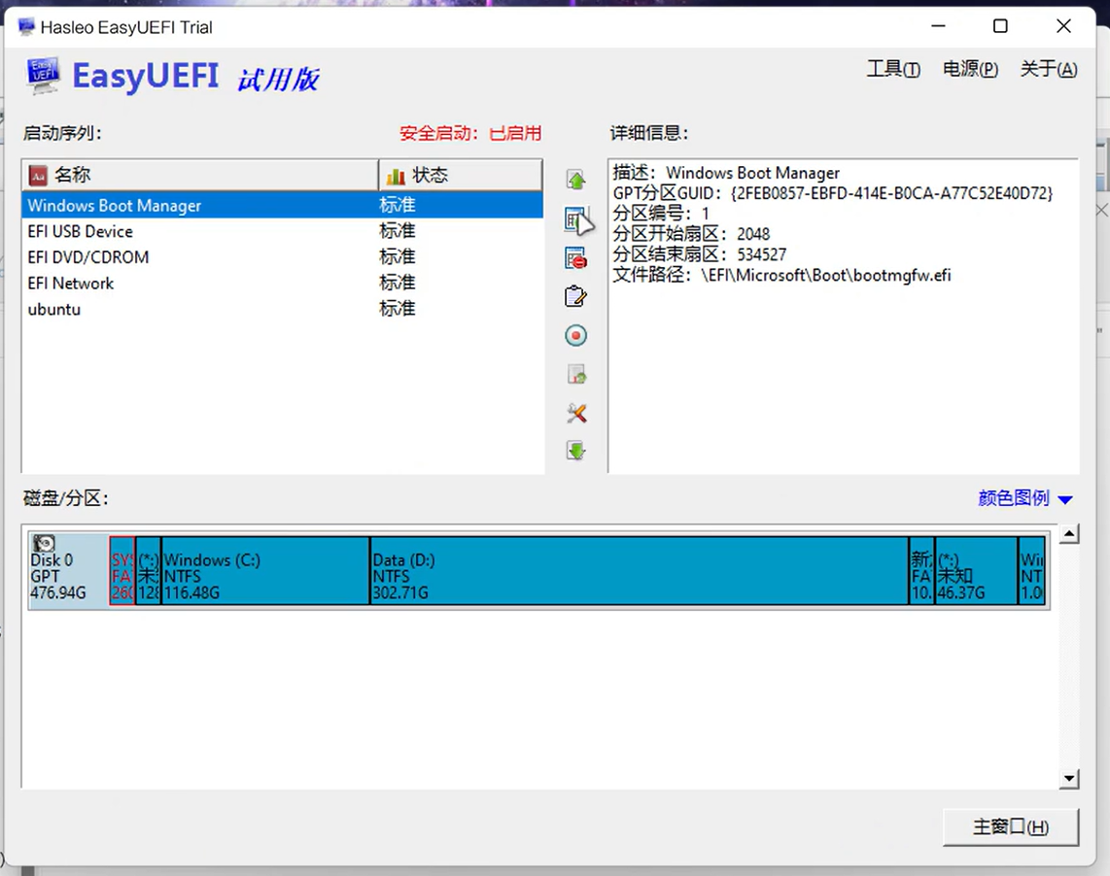This screenshot has height=876, width=1110.
Task: Click the 分区编号 1 line
Action: click(x=661, y=214)
